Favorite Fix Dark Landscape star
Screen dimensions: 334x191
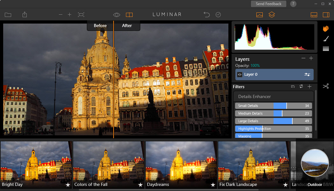tap(285, 185)
